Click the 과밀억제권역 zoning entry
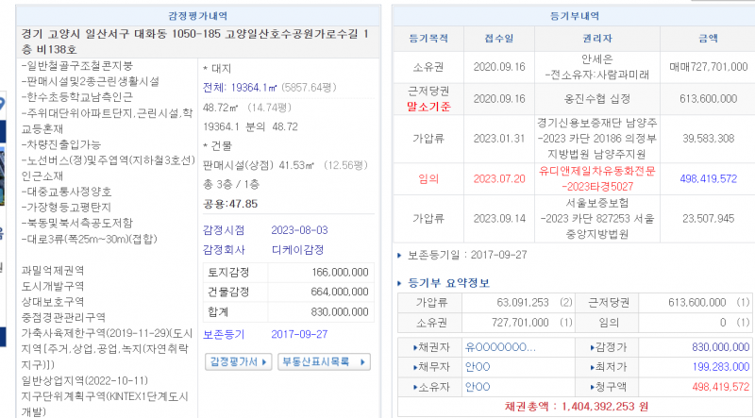 (x=53, y=271)
